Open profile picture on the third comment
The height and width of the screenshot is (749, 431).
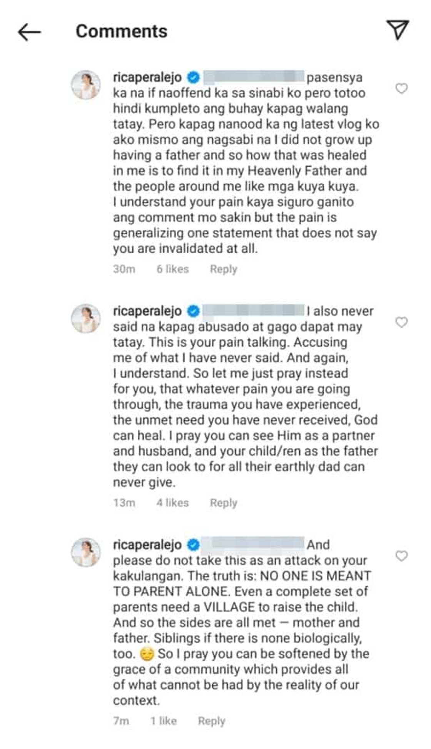[86, 552]
